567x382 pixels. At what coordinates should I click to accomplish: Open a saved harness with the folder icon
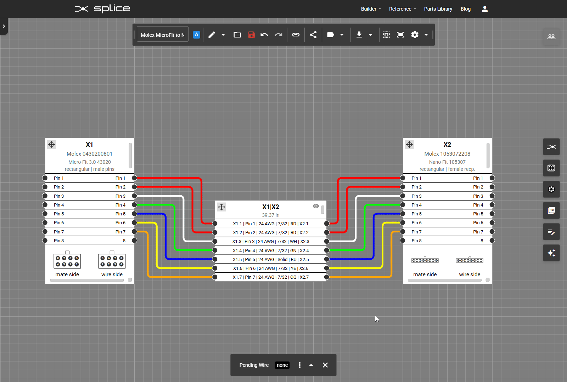coord(237,35)
